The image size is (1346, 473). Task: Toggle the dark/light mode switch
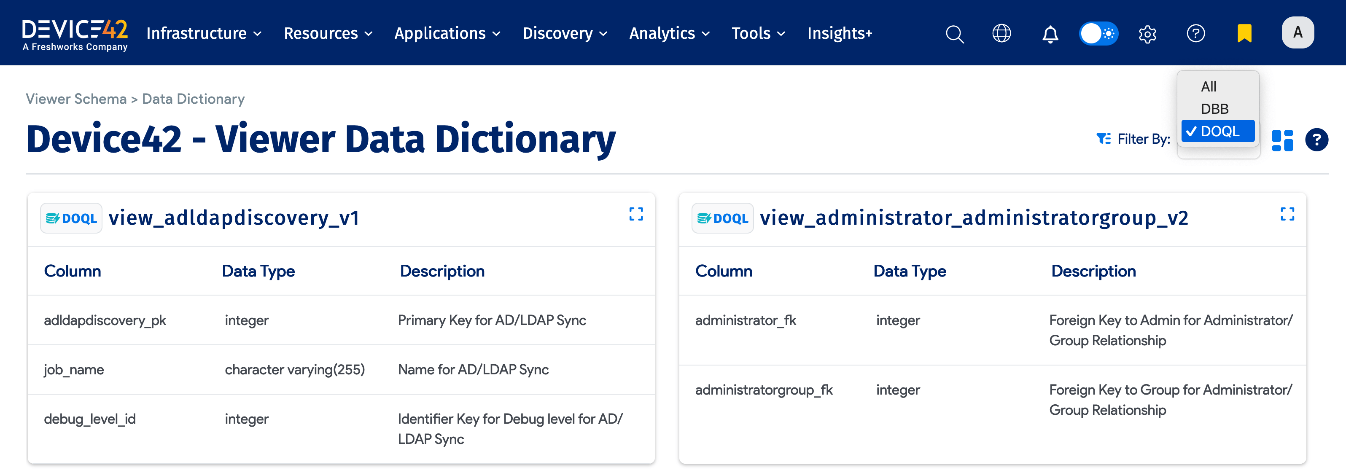[x=1098, y=33]
